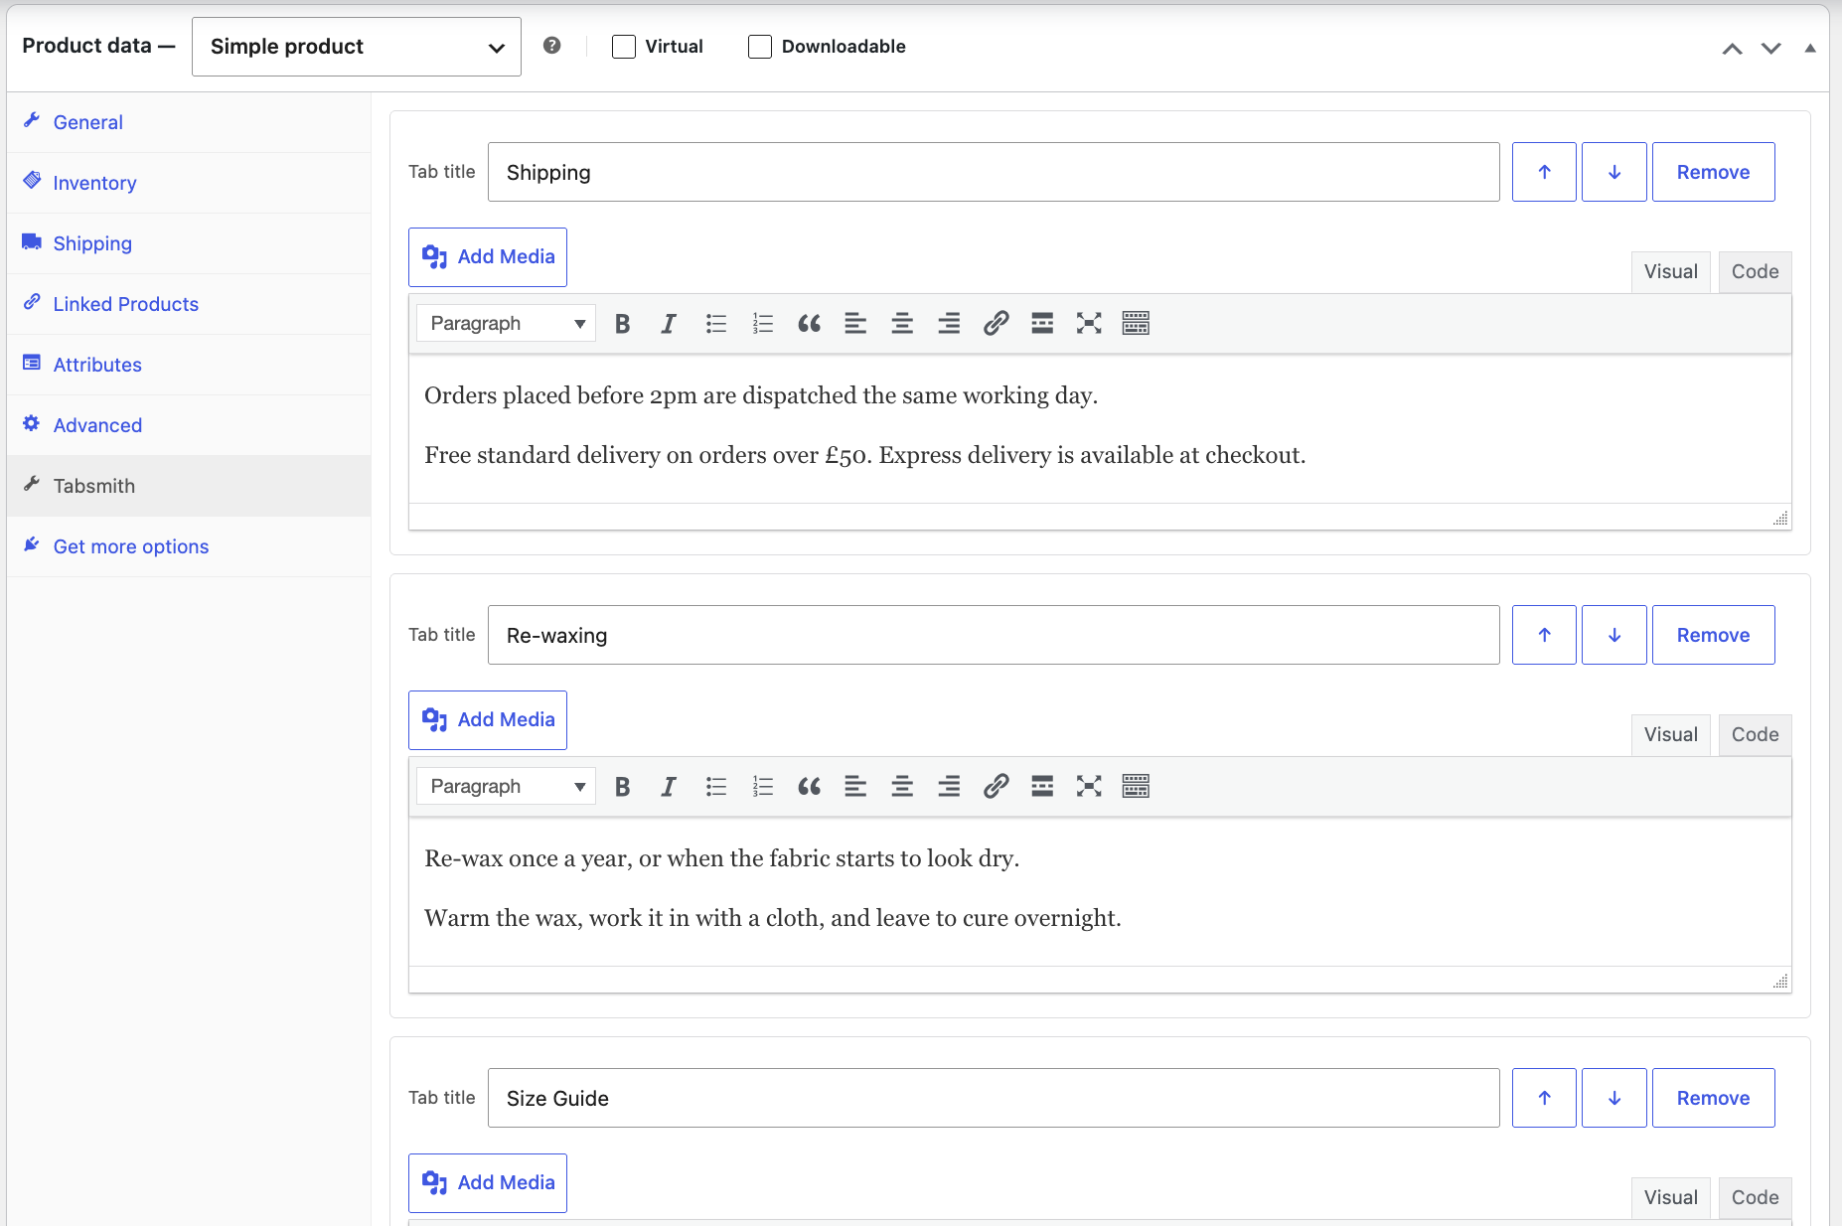The height and width of the screenshot is (1226, 1842).
Task: Insert link in Re-waxing editor
Action: point(996,787)
